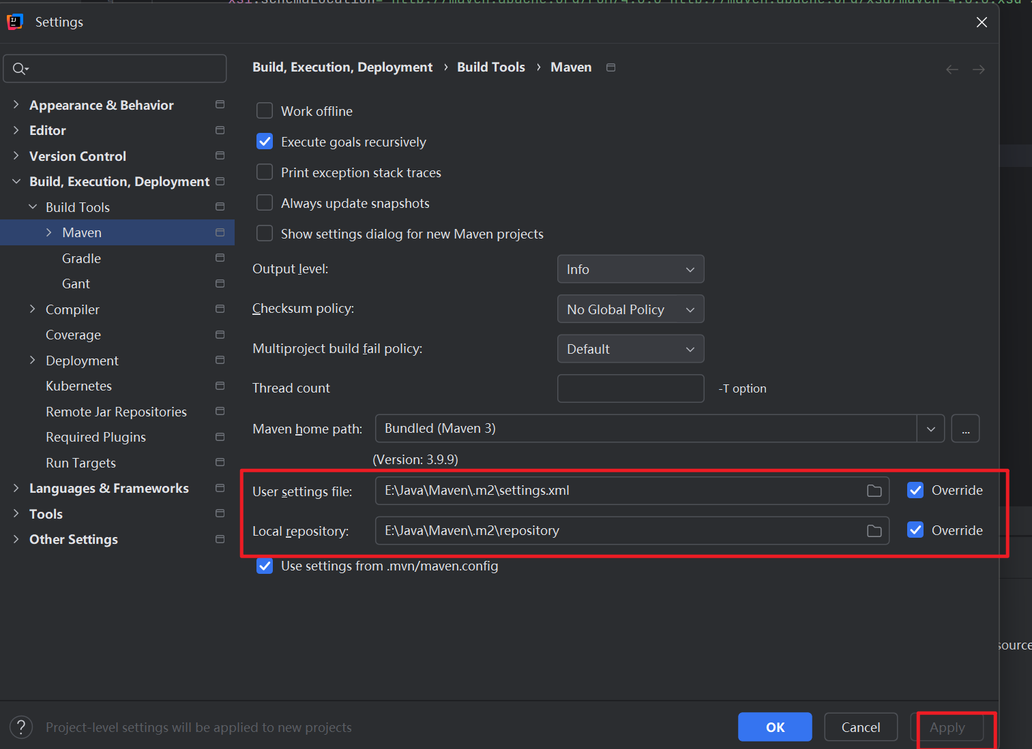Viewport: 1032px width, 749px height.
Task: Click the settings search input field
Action: (115, 69)
